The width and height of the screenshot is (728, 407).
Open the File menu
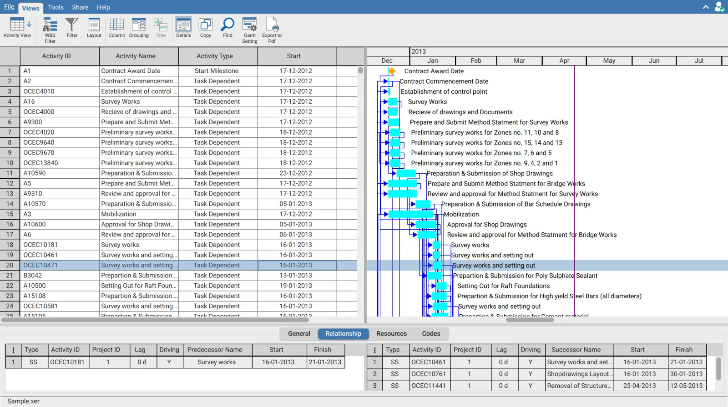9,7
